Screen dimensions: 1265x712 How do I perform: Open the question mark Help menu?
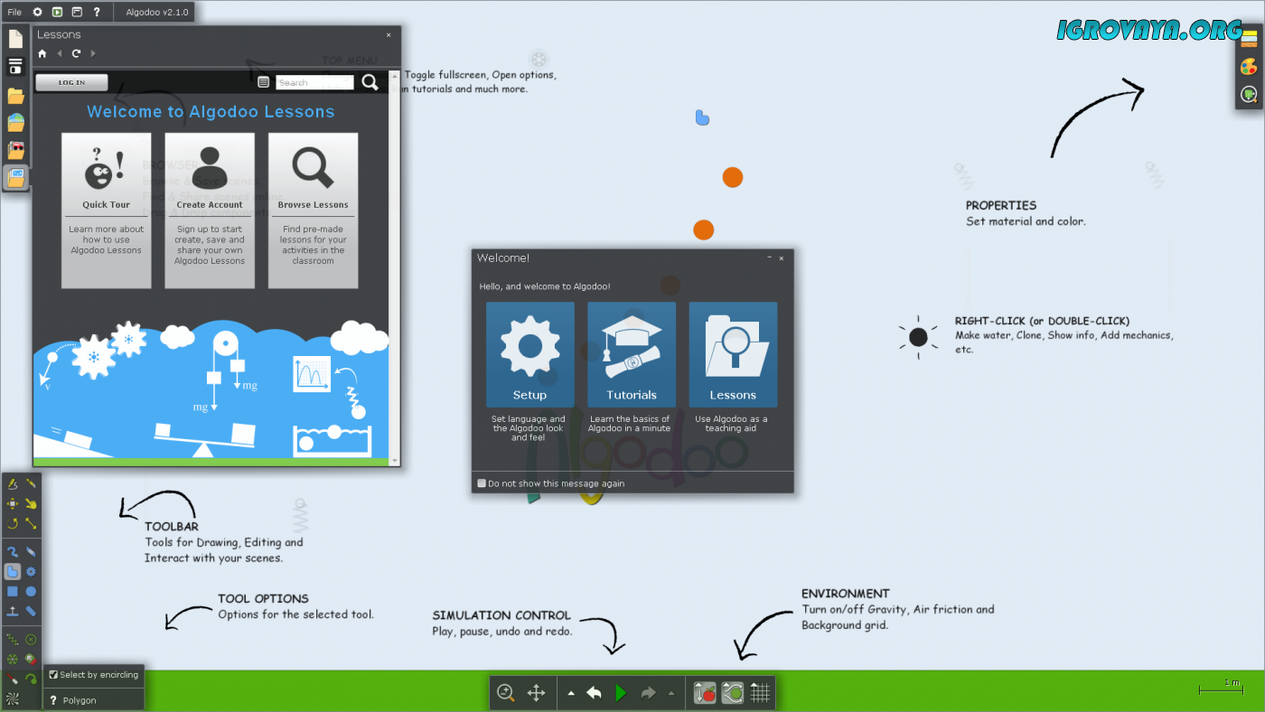coord(97,12)
